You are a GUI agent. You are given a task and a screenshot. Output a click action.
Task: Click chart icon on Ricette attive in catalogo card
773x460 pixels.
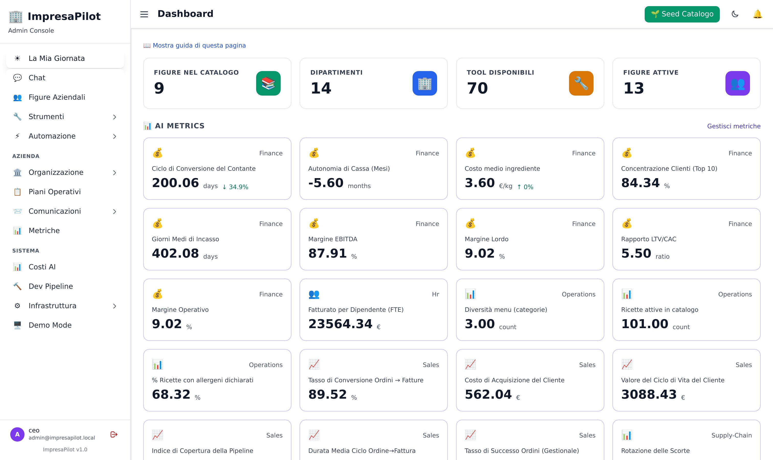(627, 294)
